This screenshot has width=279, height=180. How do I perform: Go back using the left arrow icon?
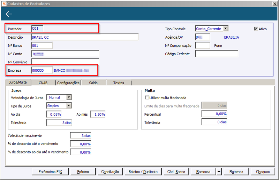[9, 14]
